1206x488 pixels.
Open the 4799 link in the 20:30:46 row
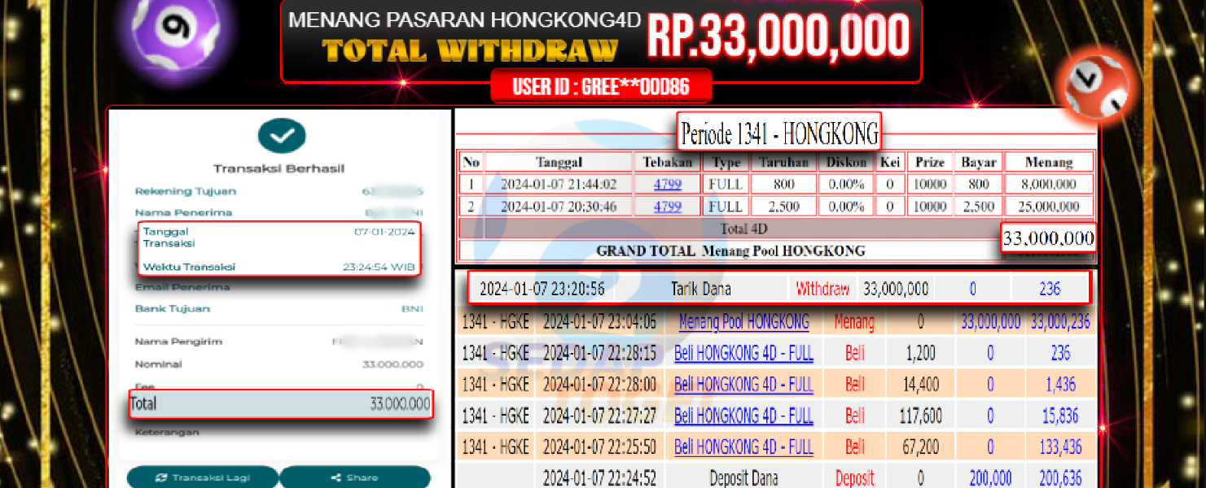point(668,207)
